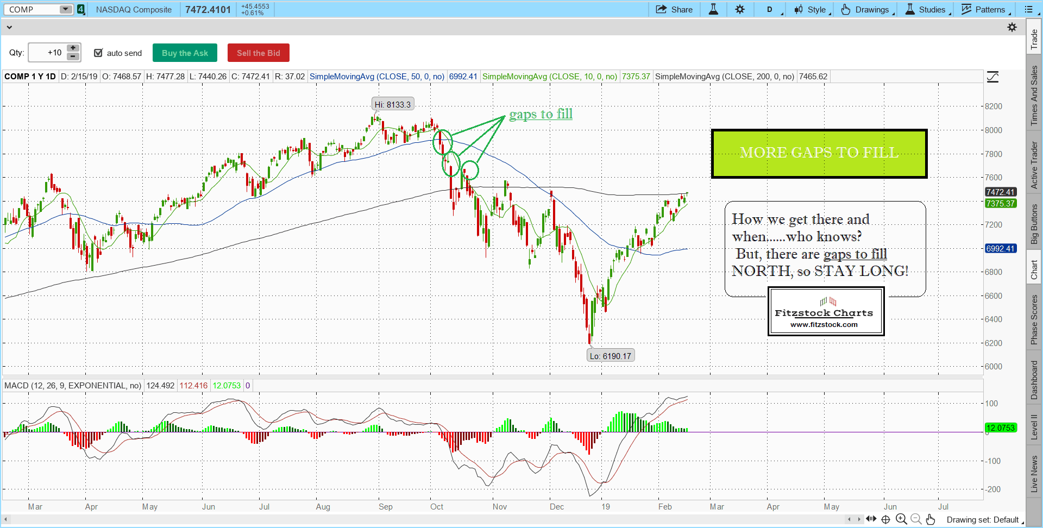Collapse the order entry panel chevron
The height and width of the screenshot is (528, 1043).
point(9,27)
